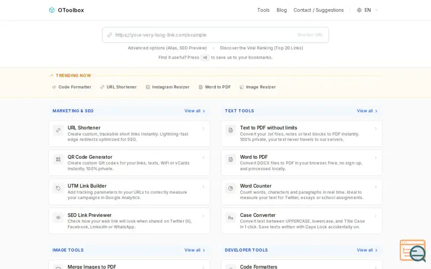Click the OToolbox brand name
The width and height of the screenshot is (431, 269).
(71, 10)
